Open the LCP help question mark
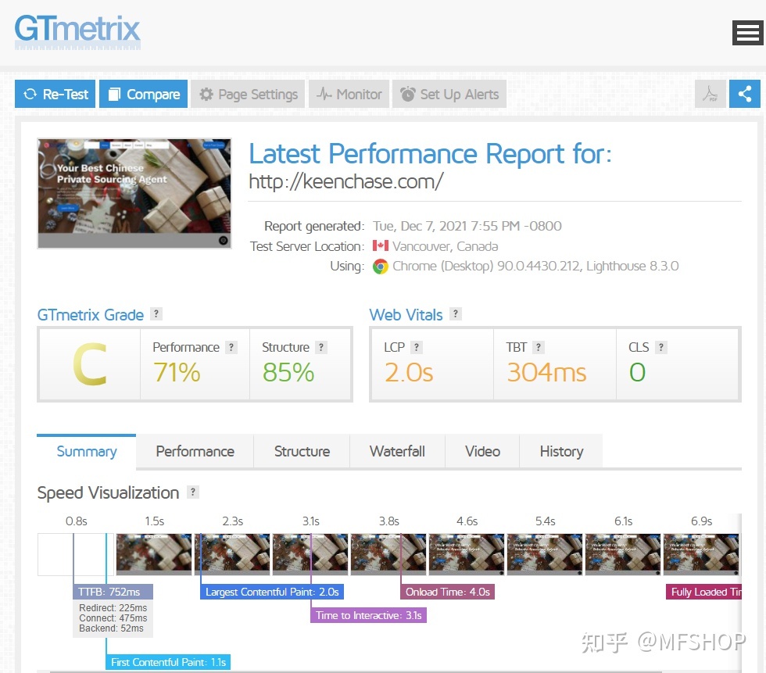Viewport: 766px width, 673px height. [417, 348]
